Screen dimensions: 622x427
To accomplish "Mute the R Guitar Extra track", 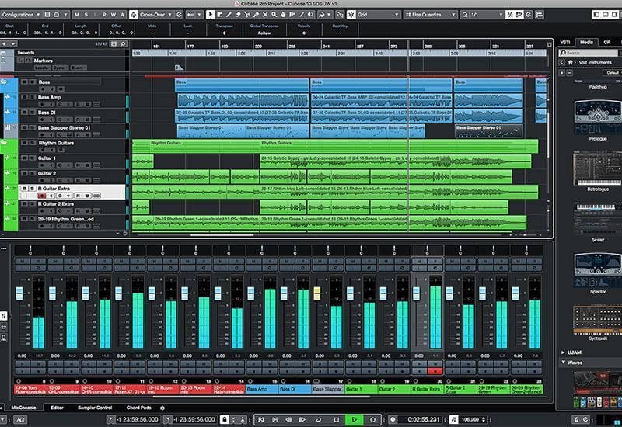I will coord(23,189).
